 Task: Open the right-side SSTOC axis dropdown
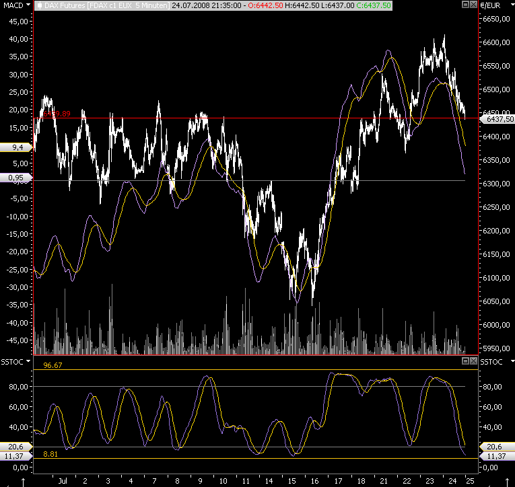pyautogui.click(x=513, y=361)
